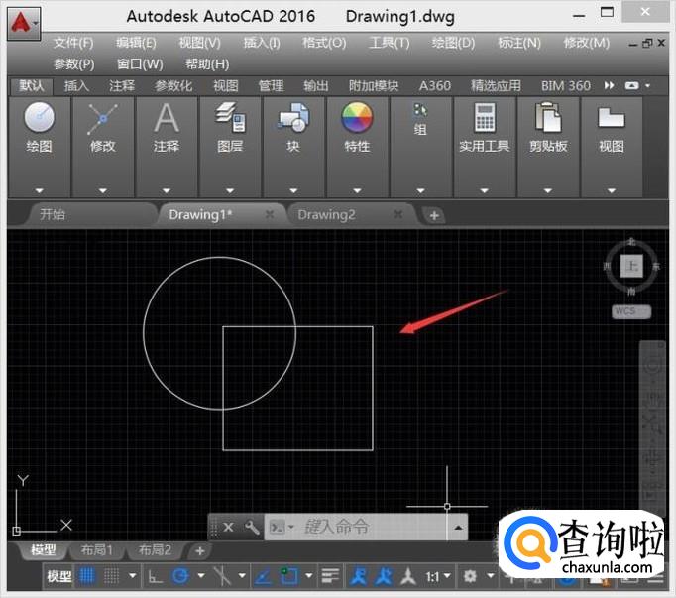676x598 pixels.
Task: Add a new drawing tab with plus
Action: [434, 215]
